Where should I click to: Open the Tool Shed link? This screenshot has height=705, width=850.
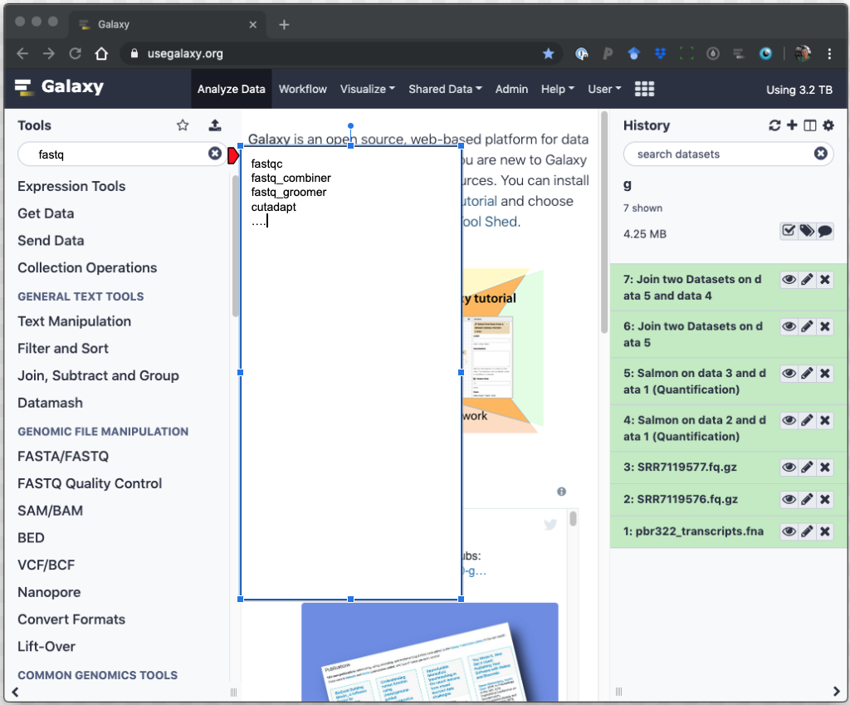click(x=490, y=222)
